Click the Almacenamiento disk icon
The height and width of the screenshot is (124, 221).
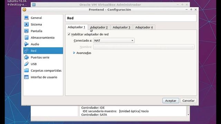point(26,38)
